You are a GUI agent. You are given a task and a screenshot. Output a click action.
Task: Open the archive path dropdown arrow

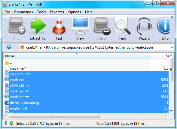click(172, 47)
